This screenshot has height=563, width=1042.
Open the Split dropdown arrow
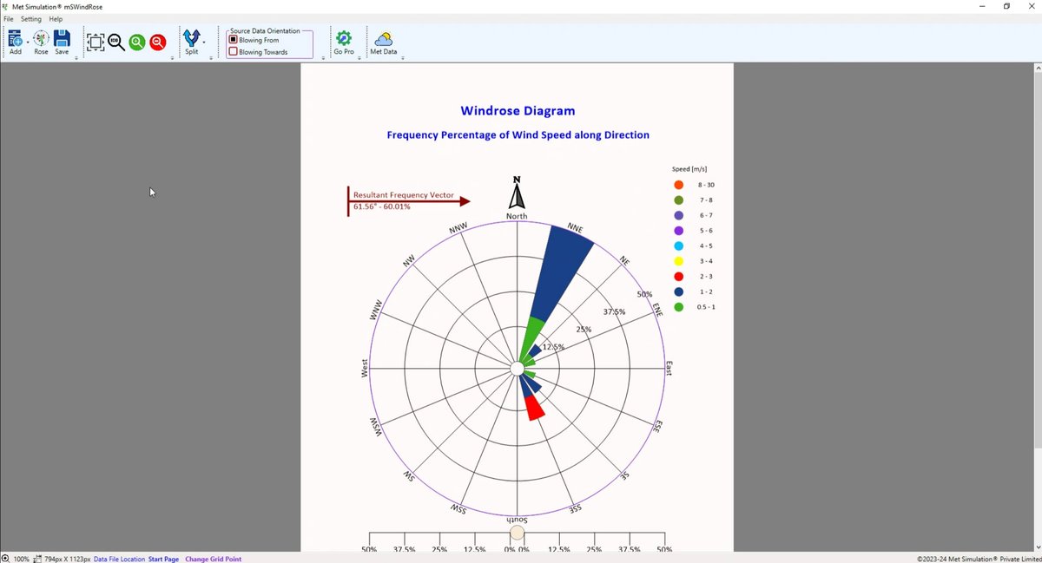pyautogui.click(x=204, y=42)
